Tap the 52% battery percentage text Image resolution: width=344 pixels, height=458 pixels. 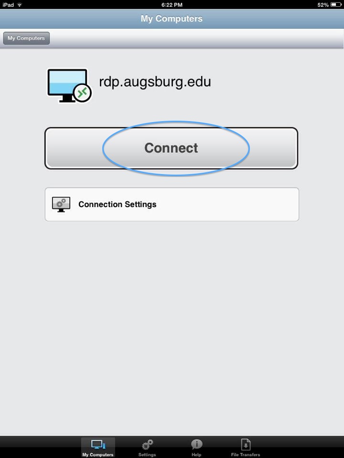pyautogui.click(x=323, y=5)
